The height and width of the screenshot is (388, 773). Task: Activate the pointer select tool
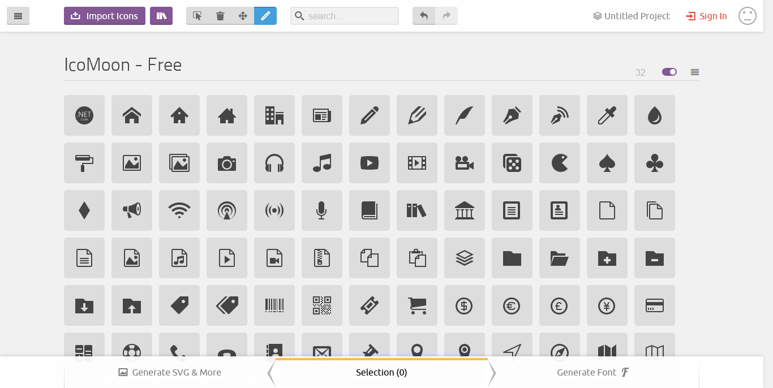click(x=197, y=16)
